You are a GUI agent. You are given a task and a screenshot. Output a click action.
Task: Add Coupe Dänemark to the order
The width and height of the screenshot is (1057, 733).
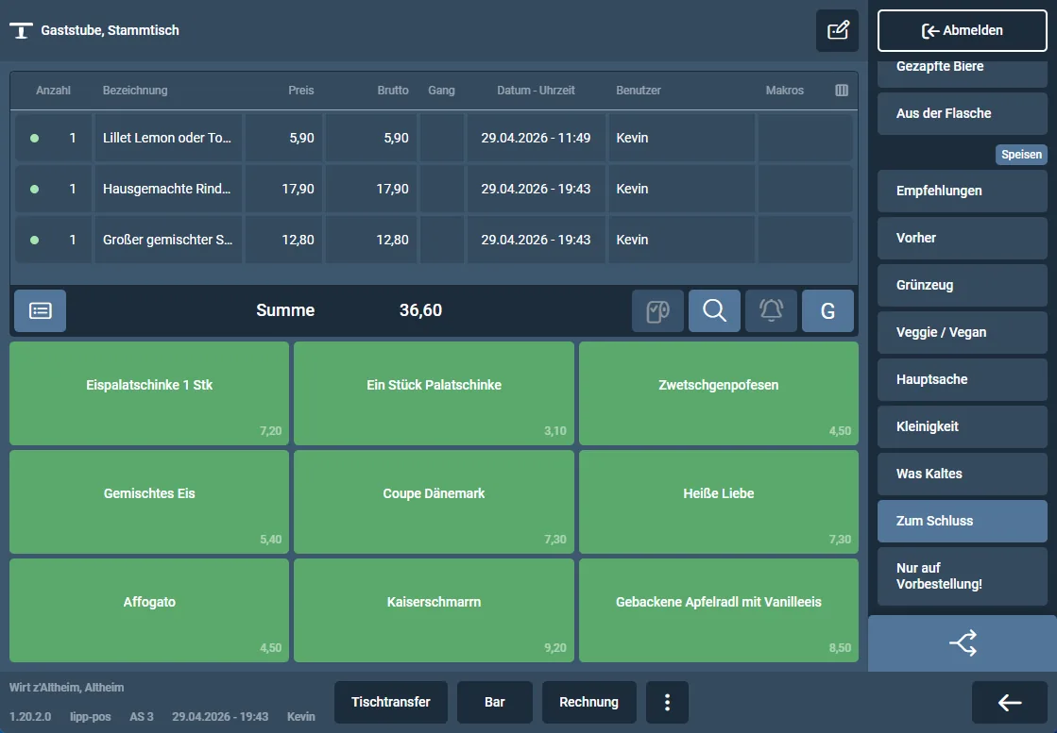(435, 502)
